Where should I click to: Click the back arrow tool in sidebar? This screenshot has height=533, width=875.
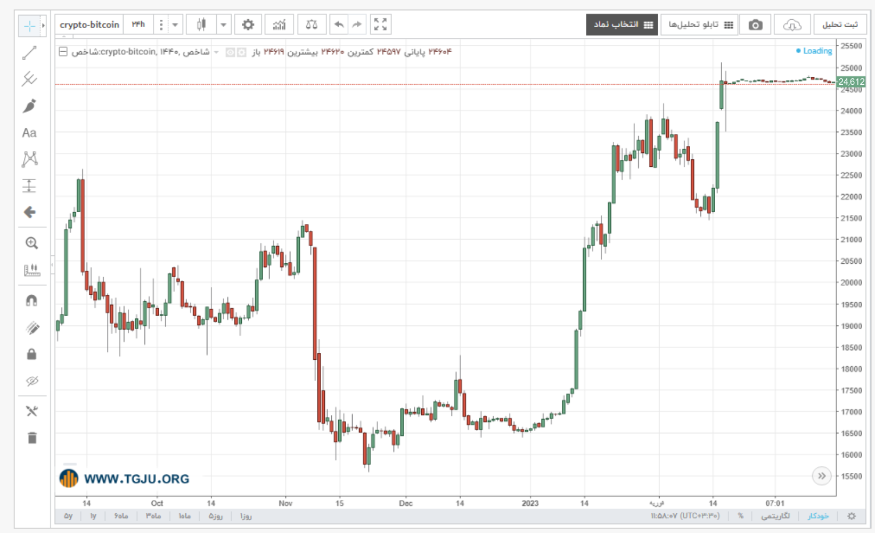tap(29, 212)
